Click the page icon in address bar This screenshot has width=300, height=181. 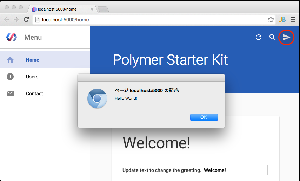(38, 20)
